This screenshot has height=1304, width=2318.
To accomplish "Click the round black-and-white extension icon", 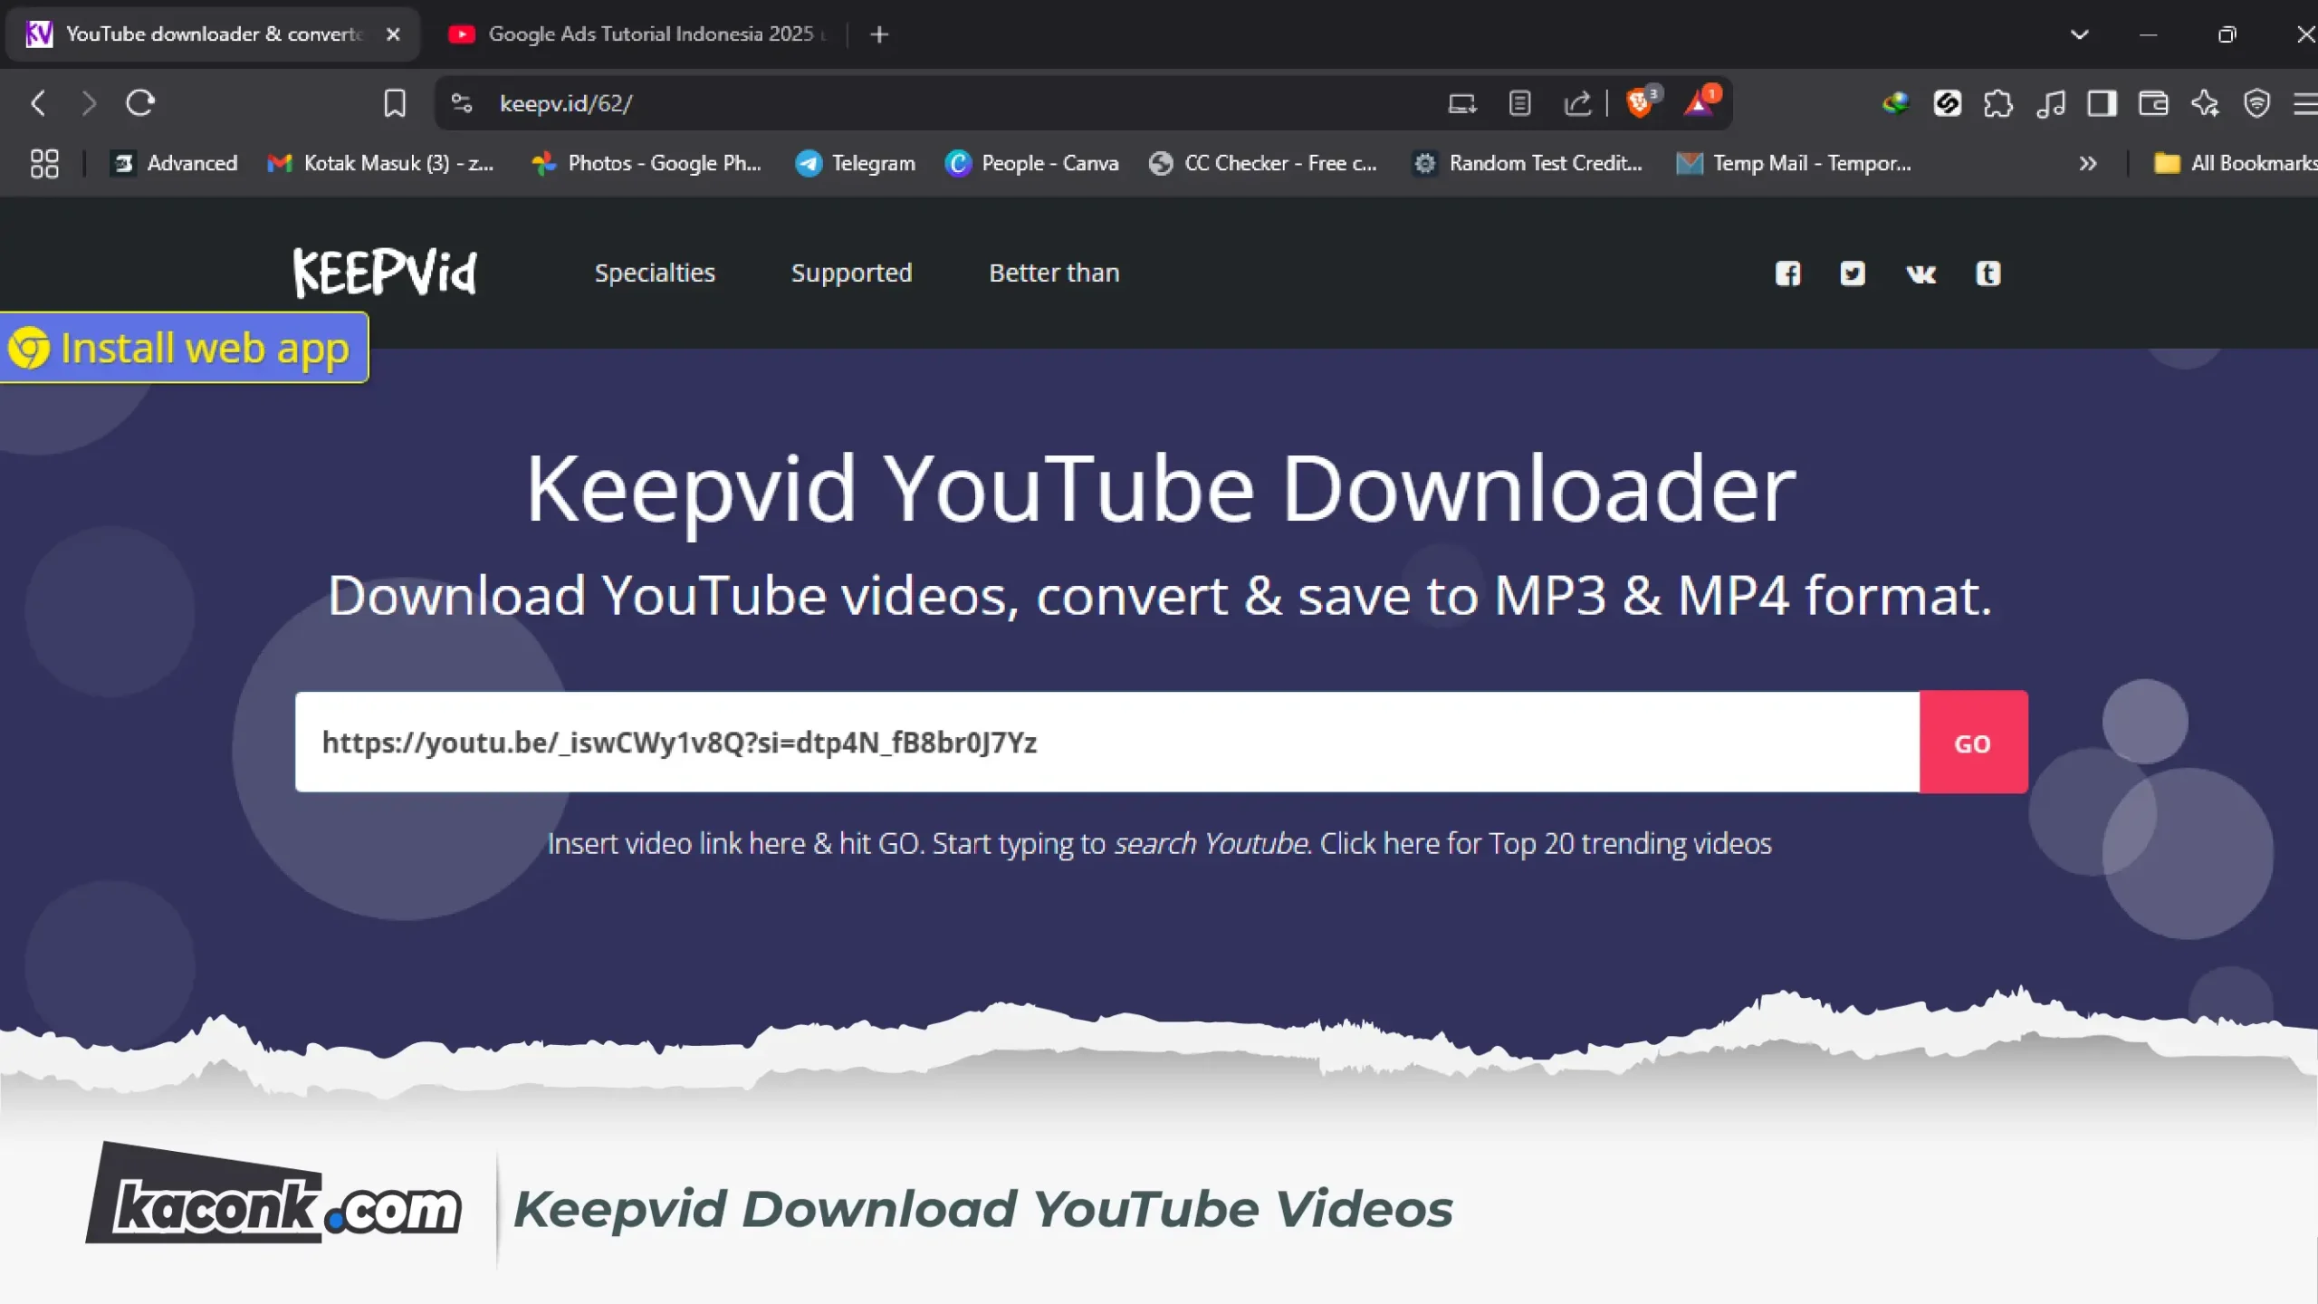I will coord(1947,103).
